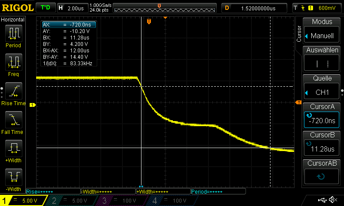Open the Auswählen cursor type selector
This screenshot has height=206, width=344.
322,60
